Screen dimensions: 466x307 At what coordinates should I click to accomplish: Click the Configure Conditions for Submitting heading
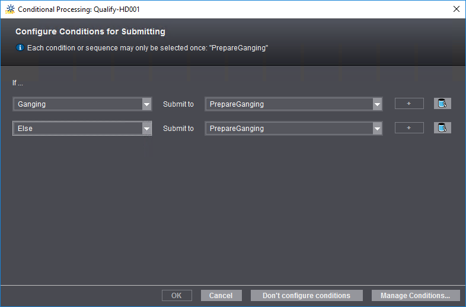[x=90, y=31]
